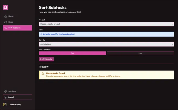This screenshot has height=110, width=178.
Task: Click the Logout door icon
Action: (5, 97)
